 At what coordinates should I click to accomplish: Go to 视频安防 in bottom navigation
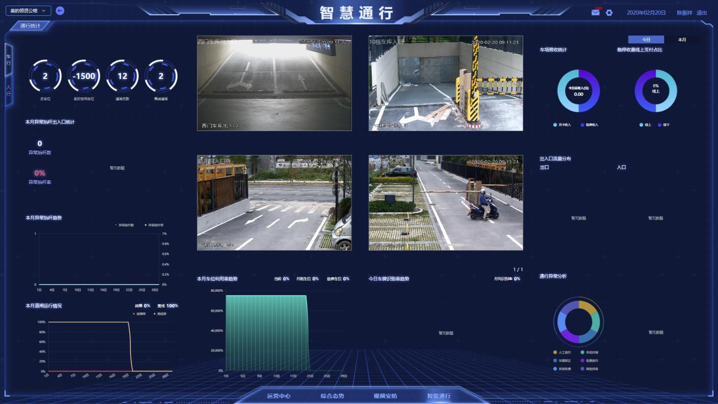[385, 396]
